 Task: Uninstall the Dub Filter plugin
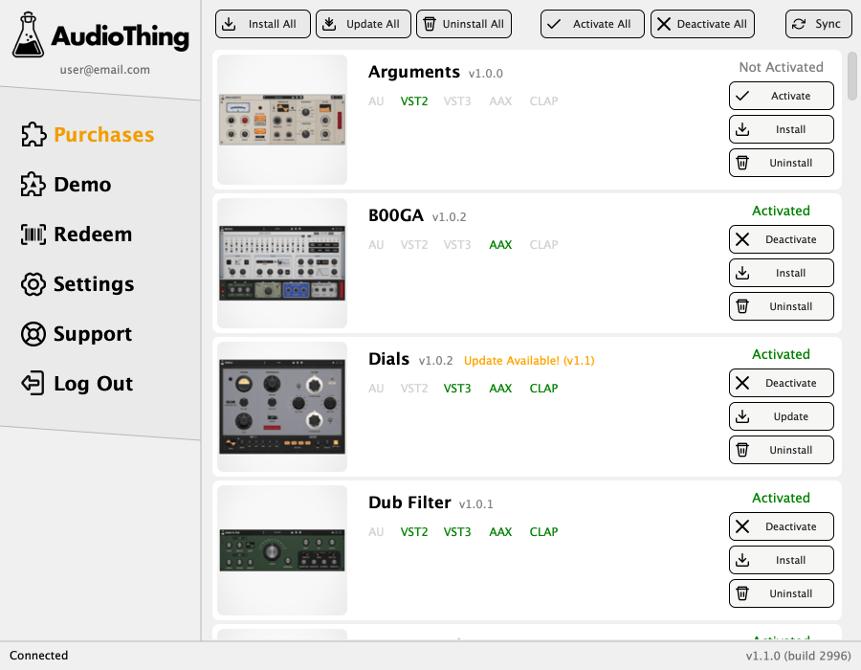pyautogui.click(x=781, y=593)
